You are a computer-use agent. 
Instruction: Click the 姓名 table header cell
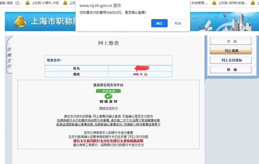click(77, 68)
